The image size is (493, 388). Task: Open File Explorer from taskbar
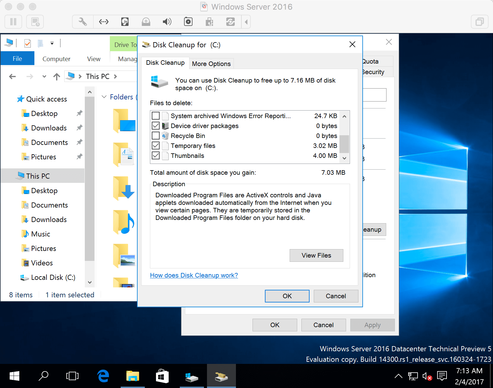pyautogui.click(x=133, y=376)
